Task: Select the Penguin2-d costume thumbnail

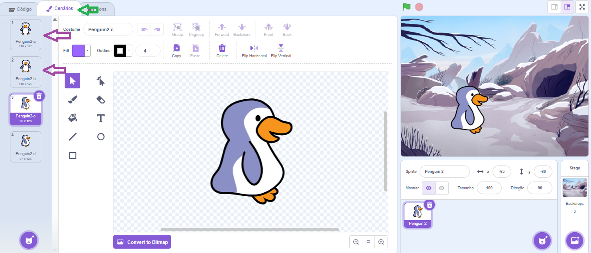Action: (x=26, y=147)
